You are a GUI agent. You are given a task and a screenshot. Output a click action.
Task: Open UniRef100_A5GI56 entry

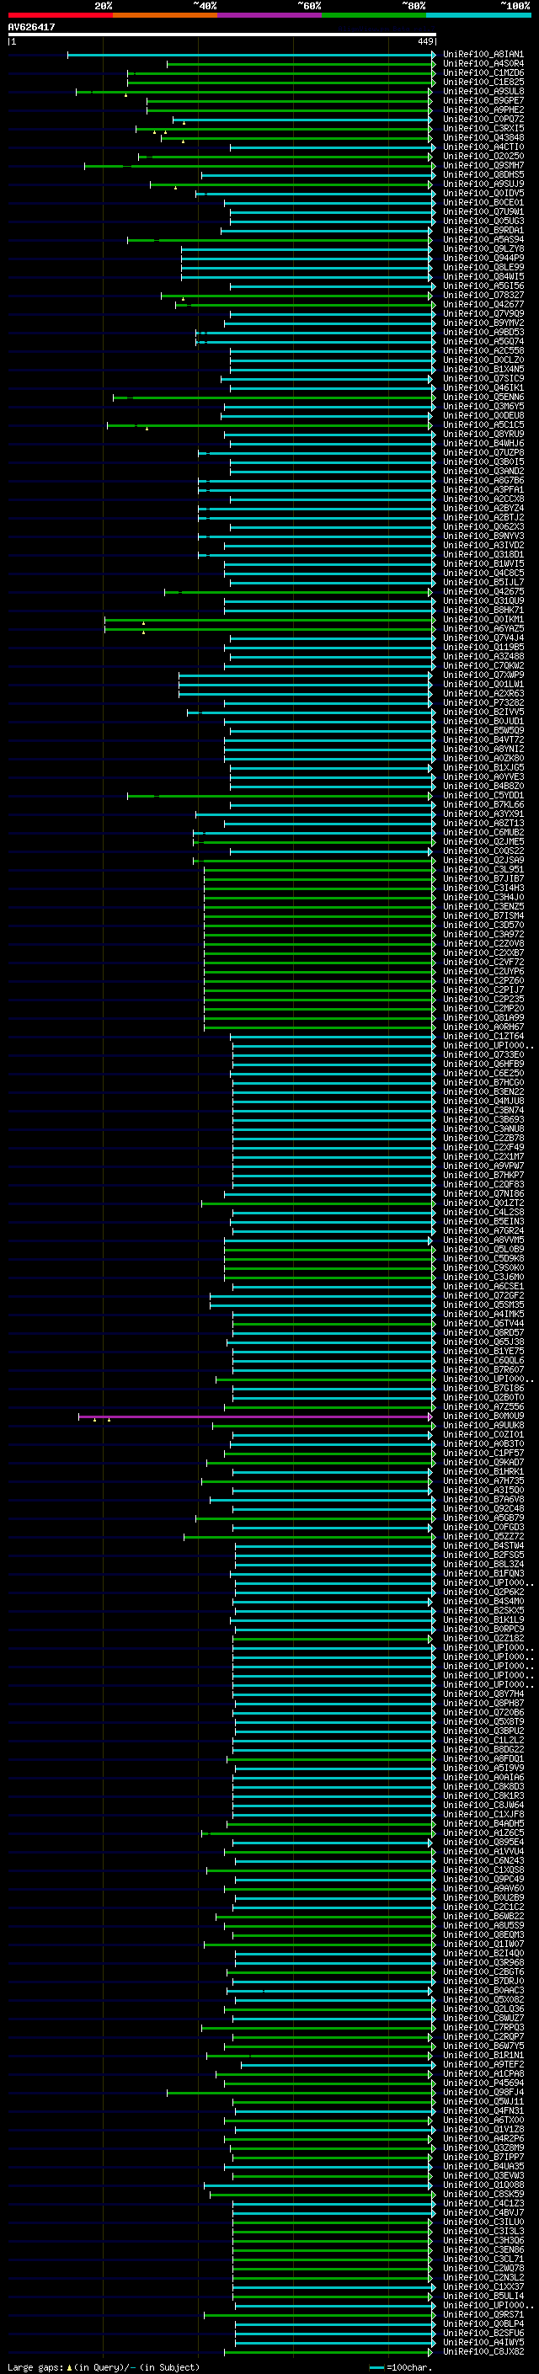[483, 285]
